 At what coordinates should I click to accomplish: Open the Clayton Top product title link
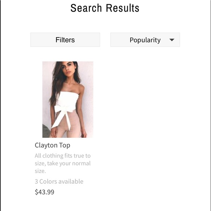tap(52, 145)
